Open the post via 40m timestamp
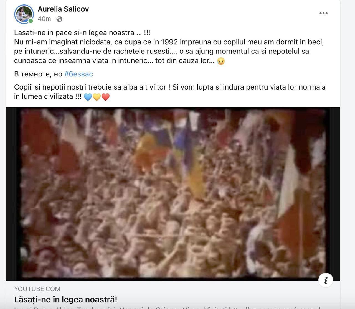The width and height of the screenshot is (355, 309). pos(44,19)
